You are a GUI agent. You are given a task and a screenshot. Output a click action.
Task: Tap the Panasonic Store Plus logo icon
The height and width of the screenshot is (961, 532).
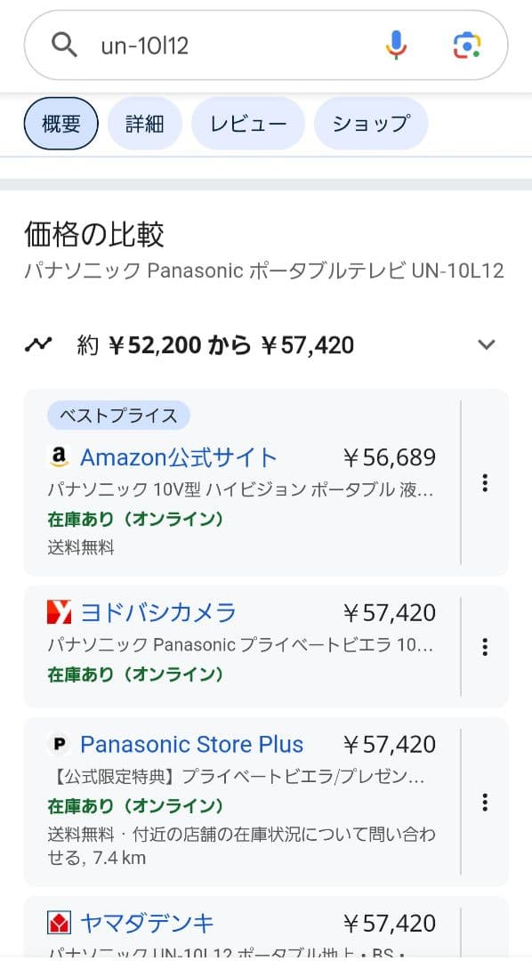click(59, 744)
